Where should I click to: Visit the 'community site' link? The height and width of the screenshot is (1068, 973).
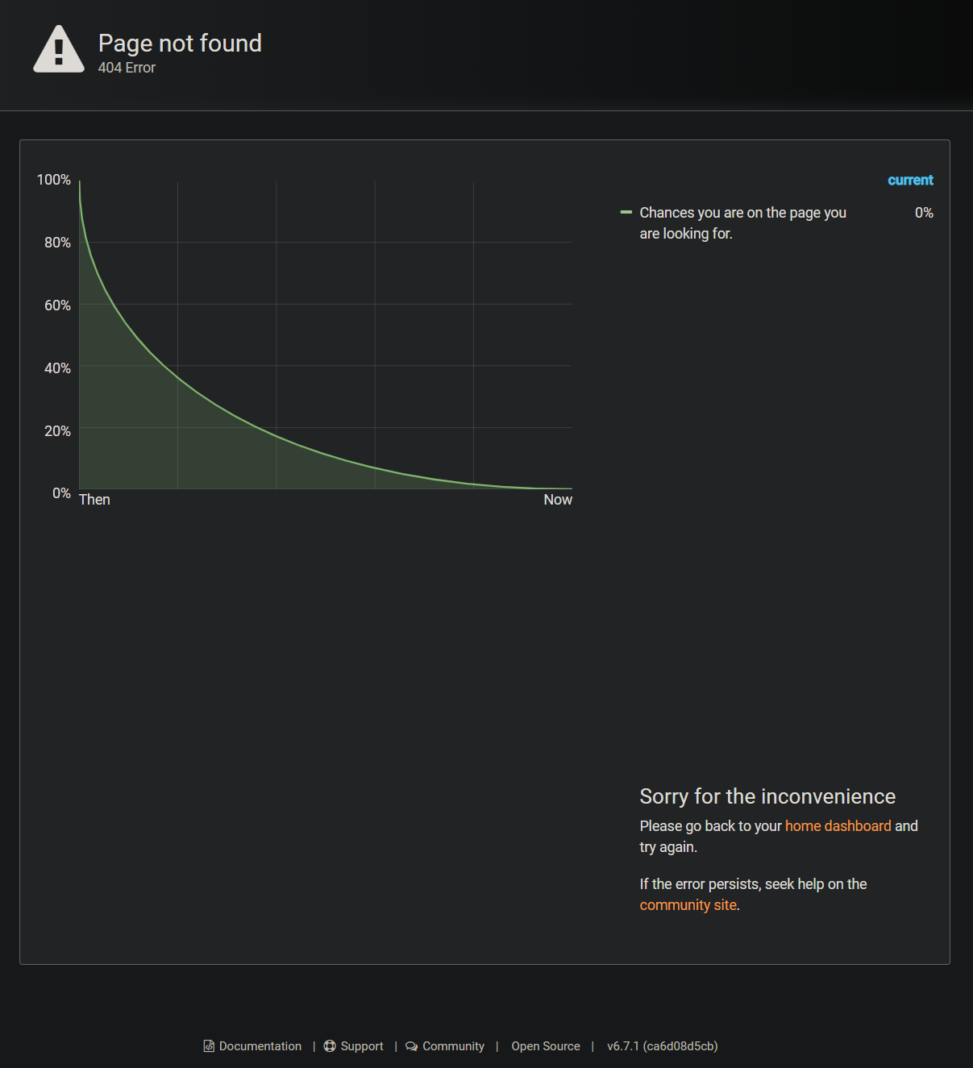pyautogui.click(x=688, y=904)
